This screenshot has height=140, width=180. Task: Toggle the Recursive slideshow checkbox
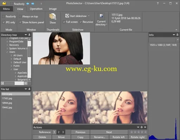click(x=81, y=22)
